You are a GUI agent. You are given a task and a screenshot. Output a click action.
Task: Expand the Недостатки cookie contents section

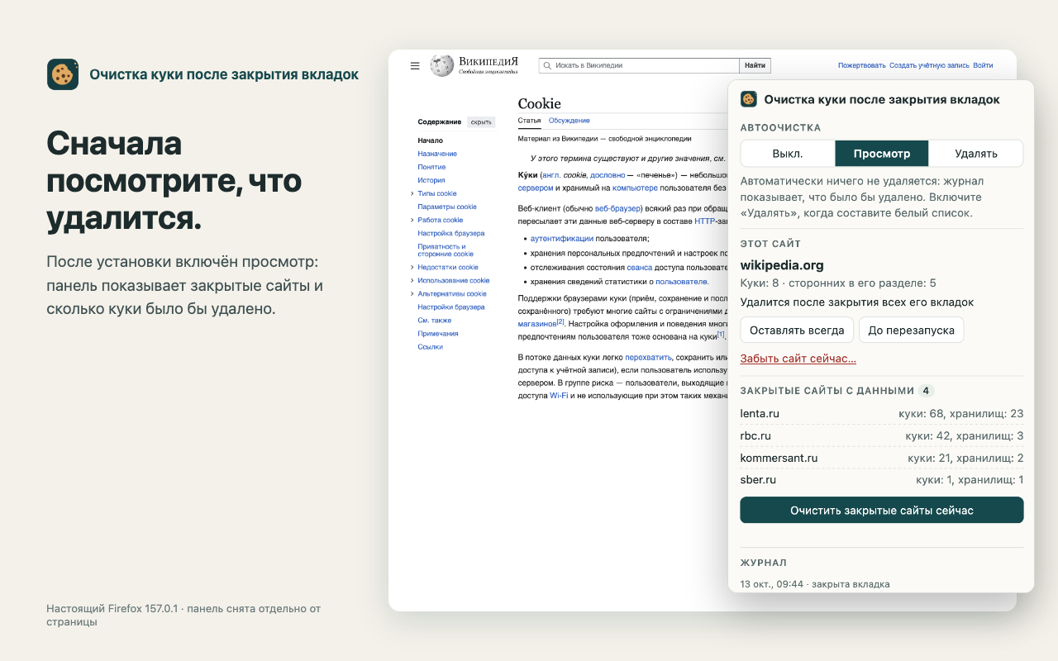coord(412,267)
